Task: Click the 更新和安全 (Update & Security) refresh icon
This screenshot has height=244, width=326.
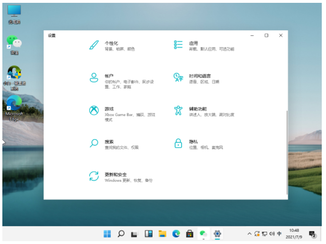Action: click(93, 176)
